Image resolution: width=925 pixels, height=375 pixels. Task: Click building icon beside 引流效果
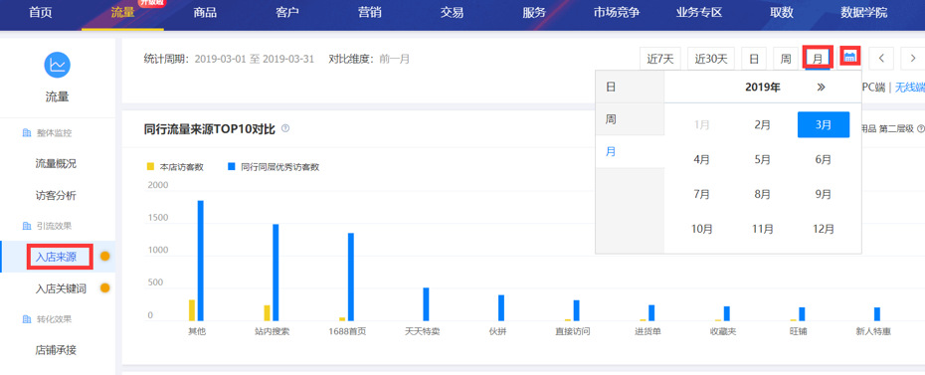click(x=26, y=226)
